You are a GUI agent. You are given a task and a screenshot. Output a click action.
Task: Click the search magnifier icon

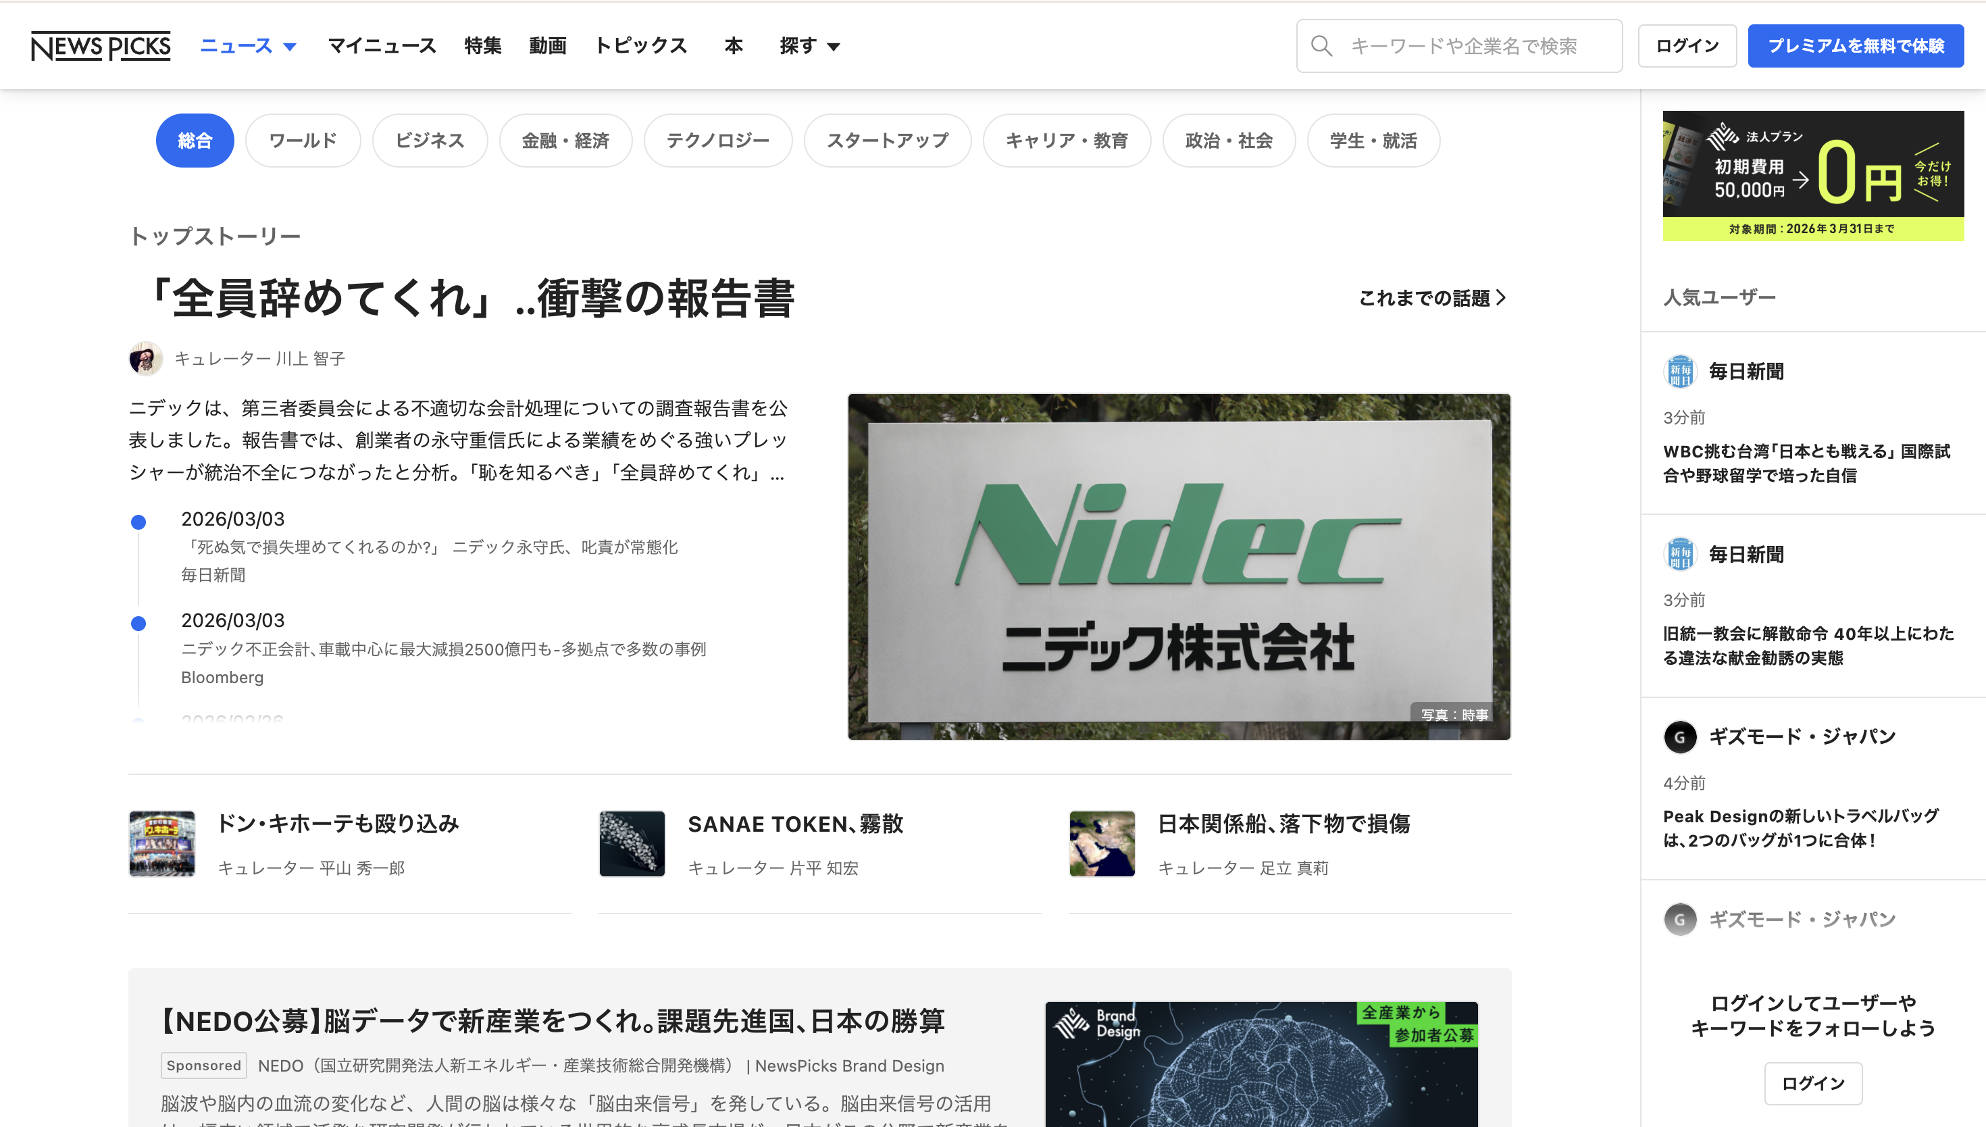(1323, 46)
